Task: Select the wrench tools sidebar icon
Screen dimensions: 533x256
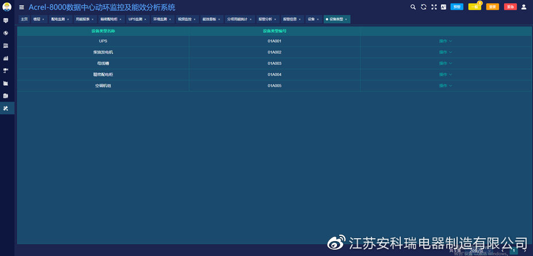Action: click(6, 108)
